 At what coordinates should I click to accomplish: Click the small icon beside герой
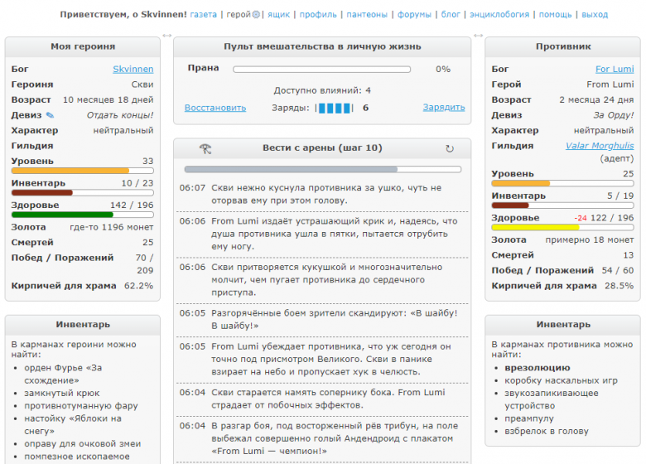click(x=255, y=15)
